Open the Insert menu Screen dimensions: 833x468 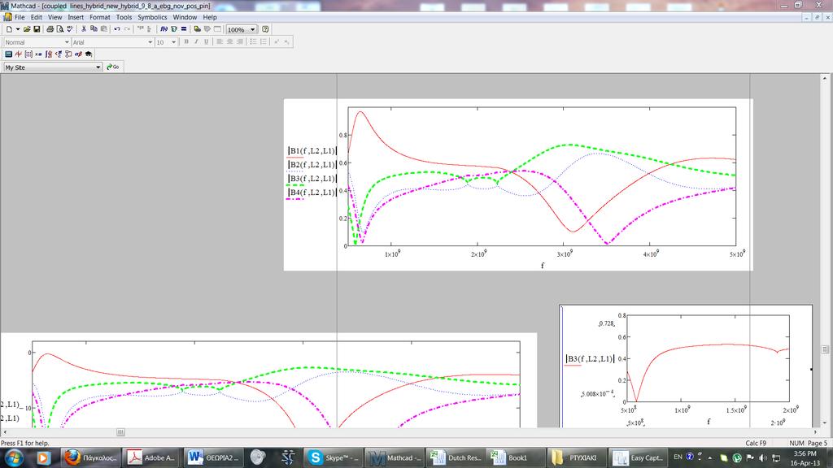coord(76,17)
